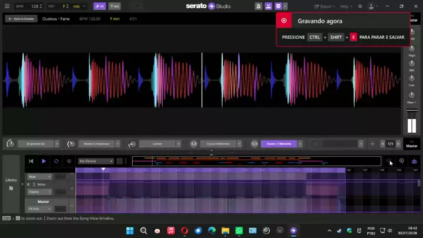This screenshot has width=423, height=238.
Task: Adjust the BPM 128 stepper arrows
Action: [x=41, y=6]
